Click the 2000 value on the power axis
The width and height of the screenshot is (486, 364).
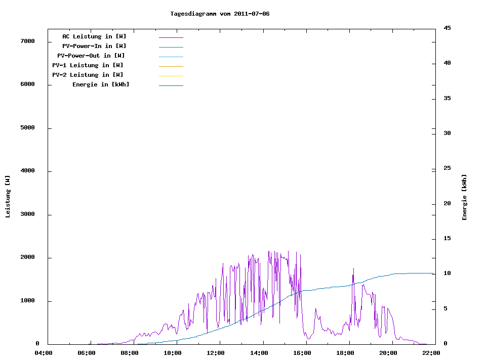click(27, 257)
